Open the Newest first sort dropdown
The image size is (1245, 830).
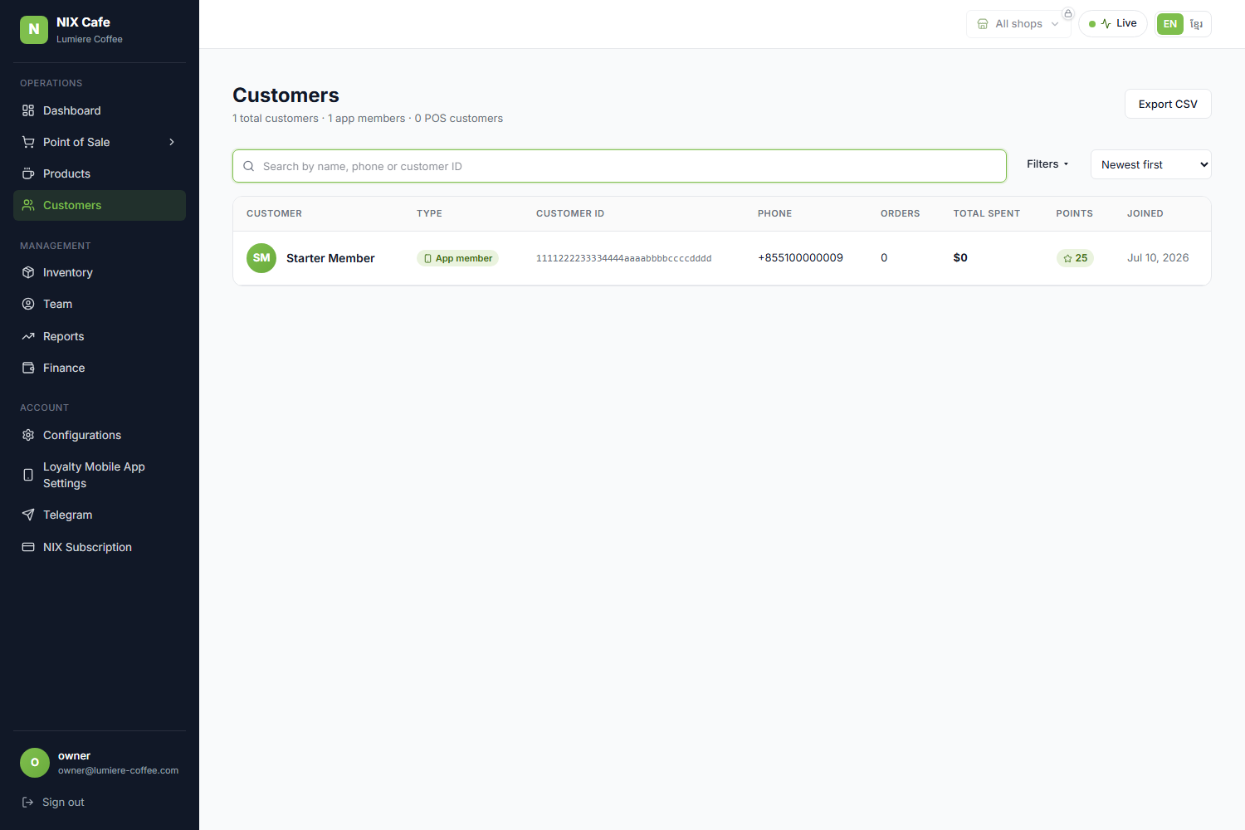pyautogui.click(x=1151, y=164)
